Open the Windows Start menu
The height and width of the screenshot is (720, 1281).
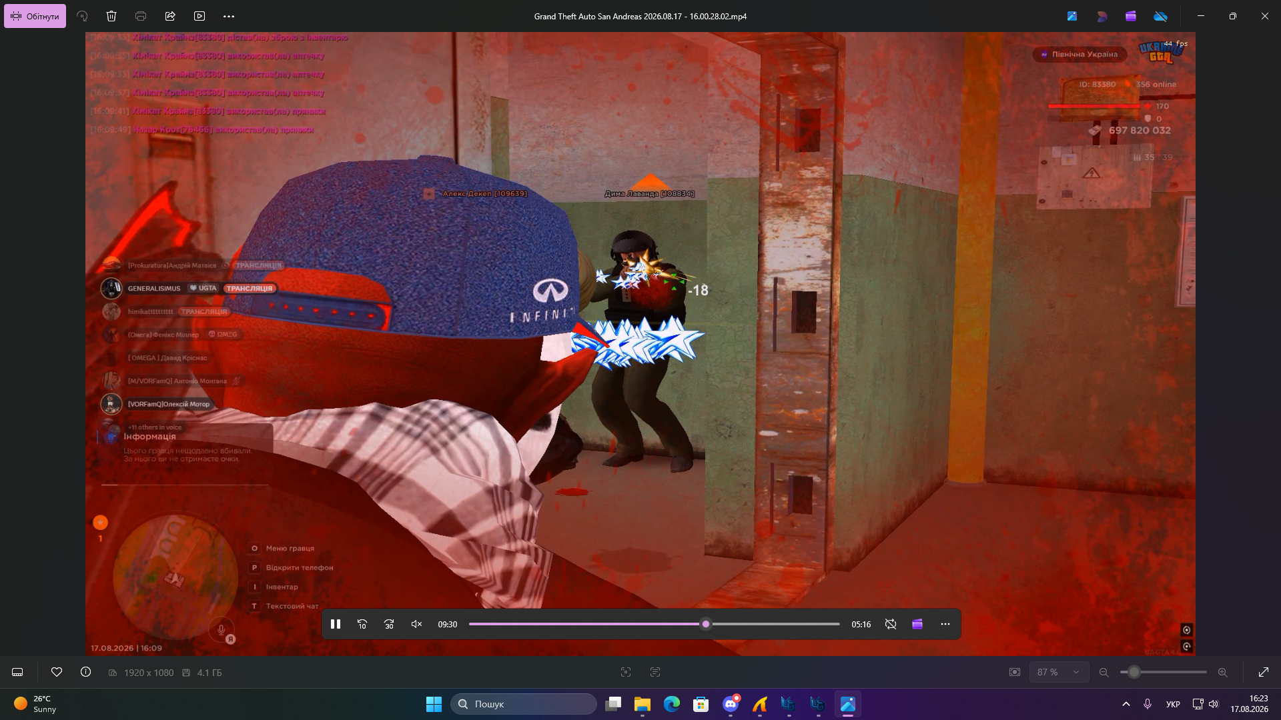(434, 704)
